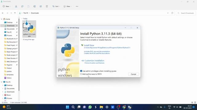Image resolution: width=197 pixels, height=110 pixels.
Task: Open Output folder in sidebar
Action: [x=9, y=68]
